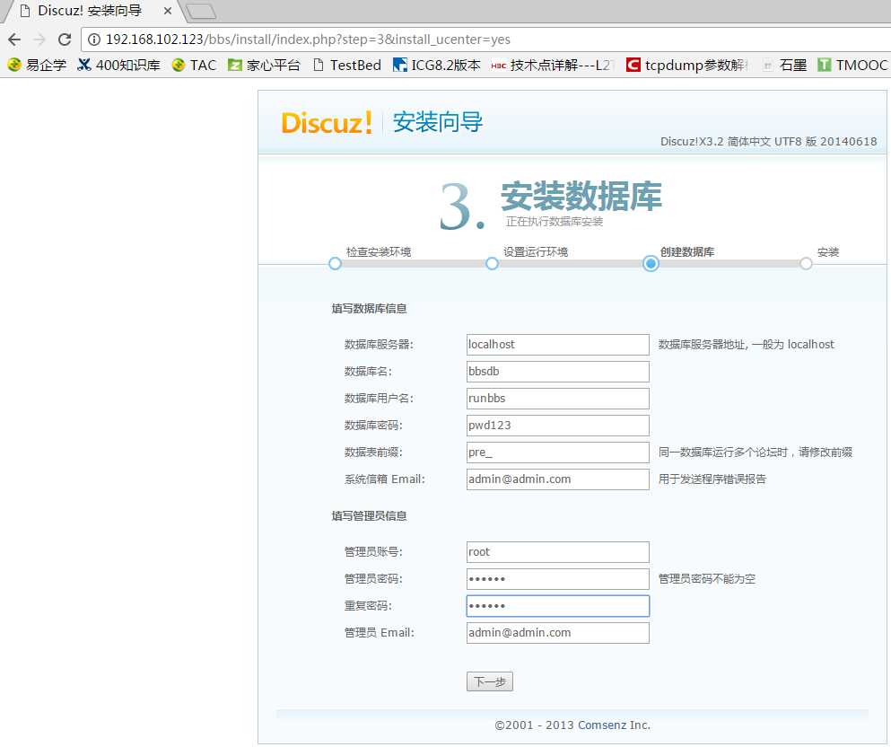Image resolution: width=891 pixels, height=747 pixels.
Task: Open the TAC bookmark
Action: 195,65
